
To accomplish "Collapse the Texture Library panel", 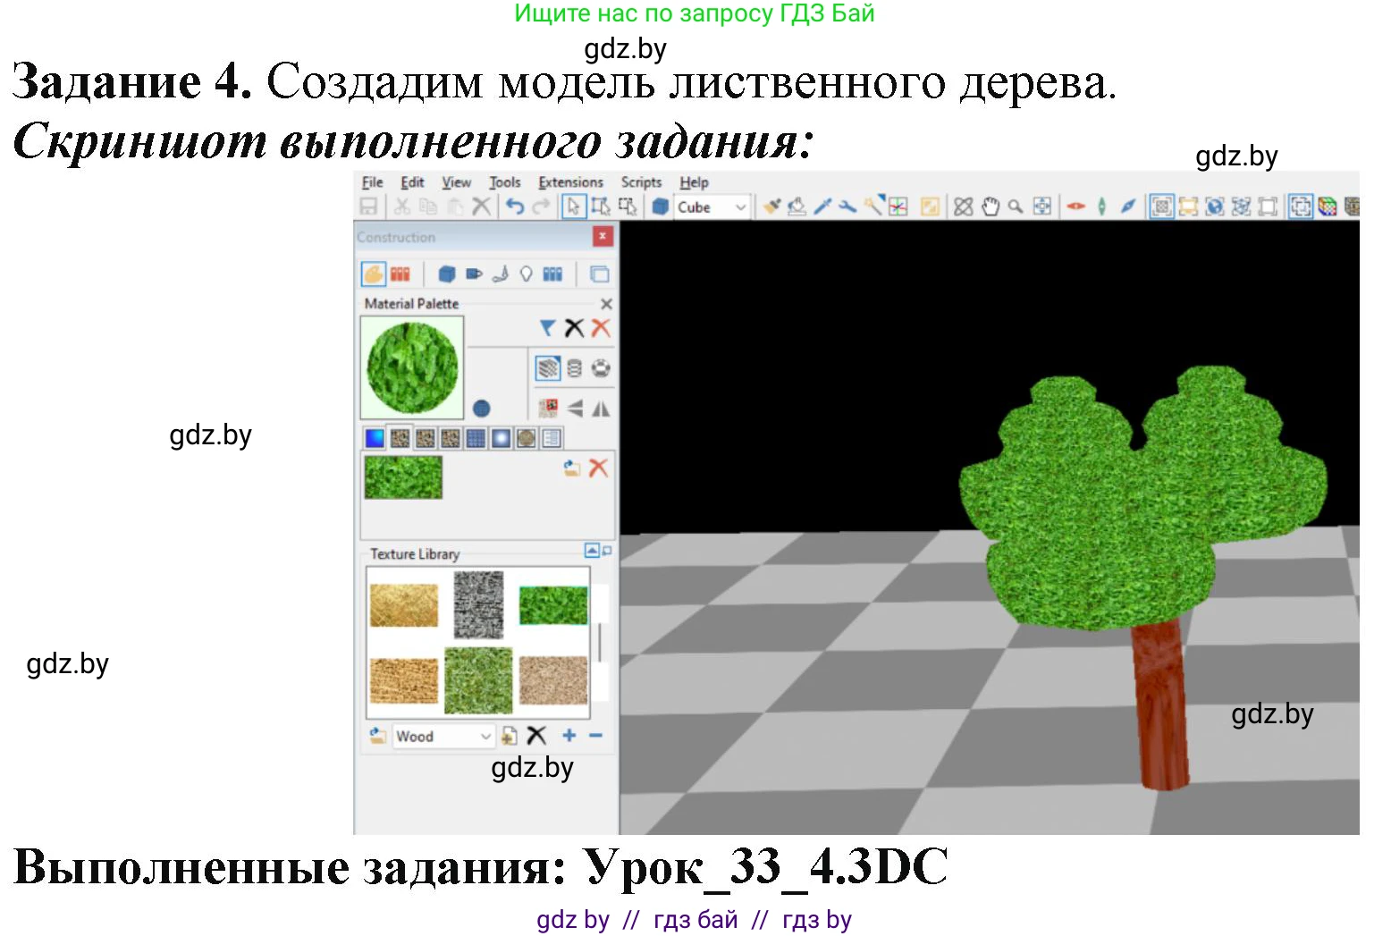I will click(592, 551).
